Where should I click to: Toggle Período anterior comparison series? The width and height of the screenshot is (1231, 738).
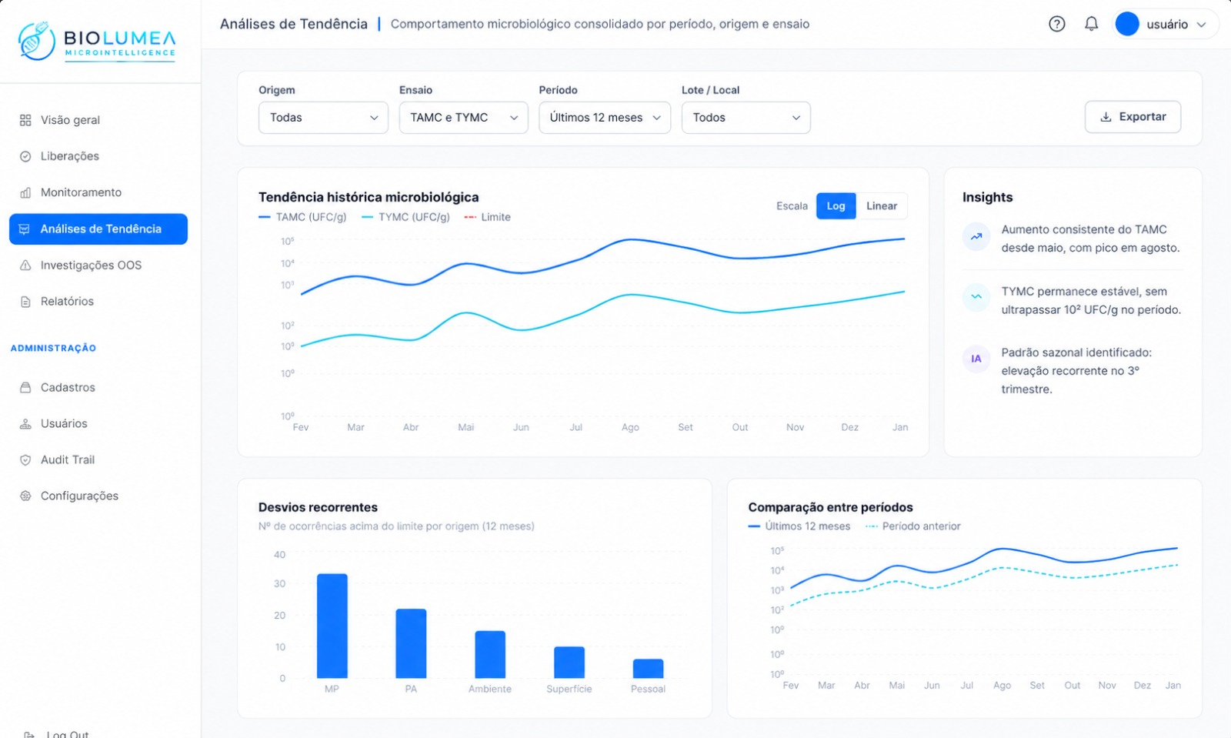coord(913,526)
